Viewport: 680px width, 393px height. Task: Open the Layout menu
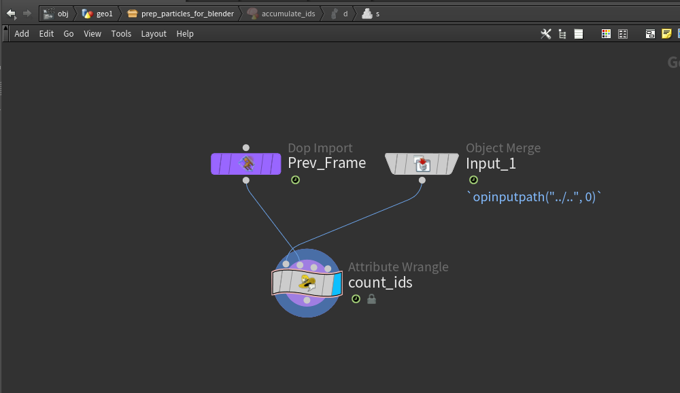click(154, 34)
